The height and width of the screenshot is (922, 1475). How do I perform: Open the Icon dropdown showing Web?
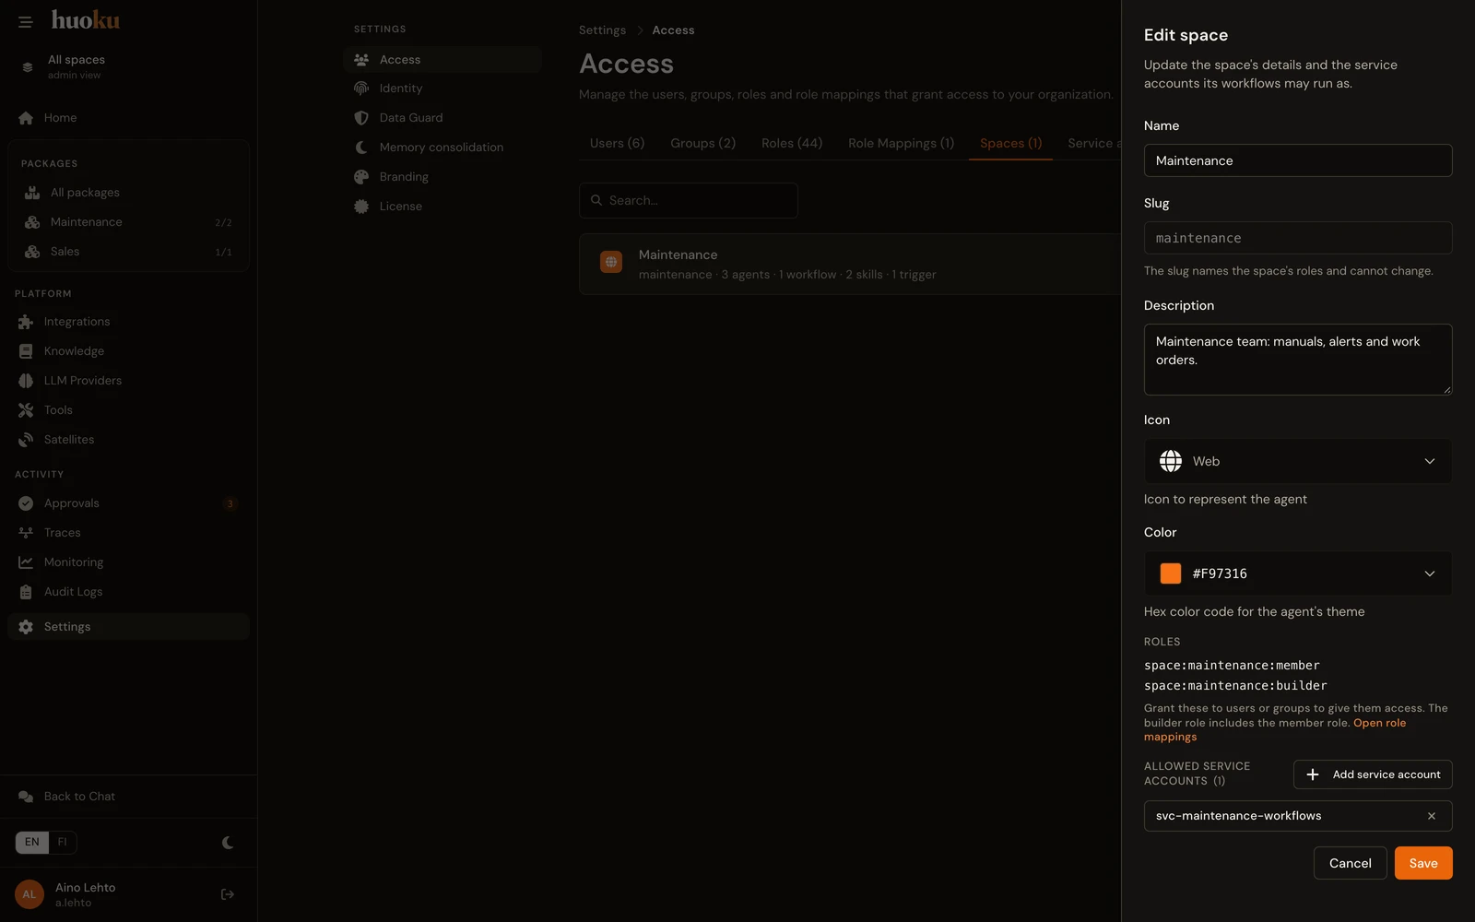[x=1298, y=461]
